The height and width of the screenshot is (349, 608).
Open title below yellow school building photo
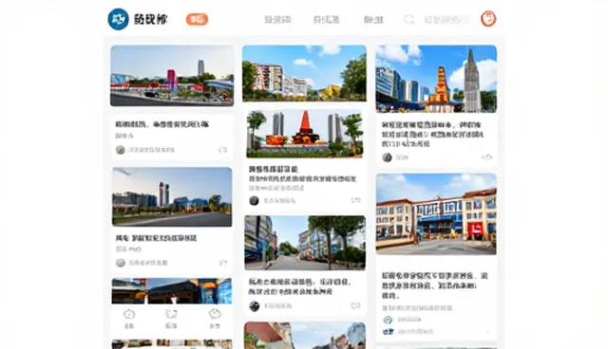[x=435, y=285]
